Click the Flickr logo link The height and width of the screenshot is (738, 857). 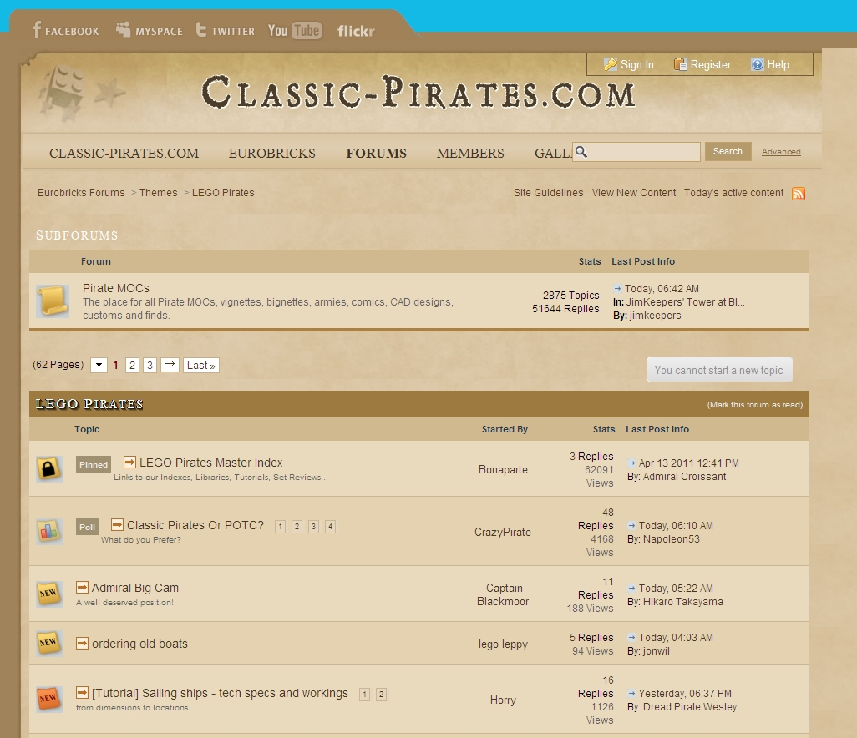356,32
